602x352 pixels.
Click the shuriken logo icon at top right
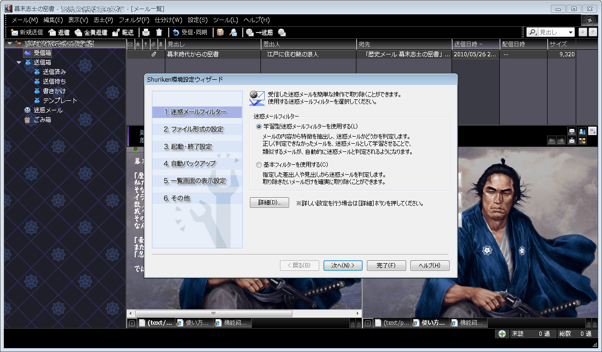click(x=591, y=21)
